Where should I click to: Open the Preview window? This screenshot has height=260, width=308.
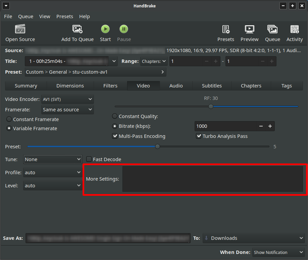click(249, 33)
